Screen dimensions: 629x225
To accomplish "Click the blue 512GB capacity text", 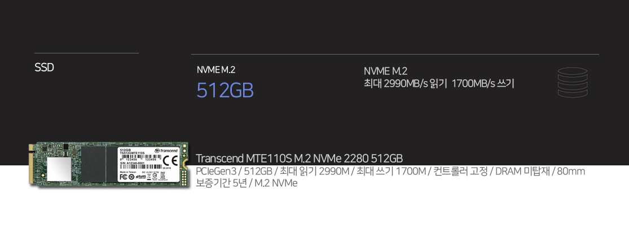I will pyautogui.click(x=225, y=91).
